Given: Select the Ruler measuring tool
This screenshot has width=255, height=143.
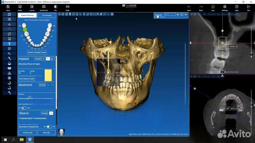Looking at the screenshot, I should pyautogui.click(x=68, y=7).
